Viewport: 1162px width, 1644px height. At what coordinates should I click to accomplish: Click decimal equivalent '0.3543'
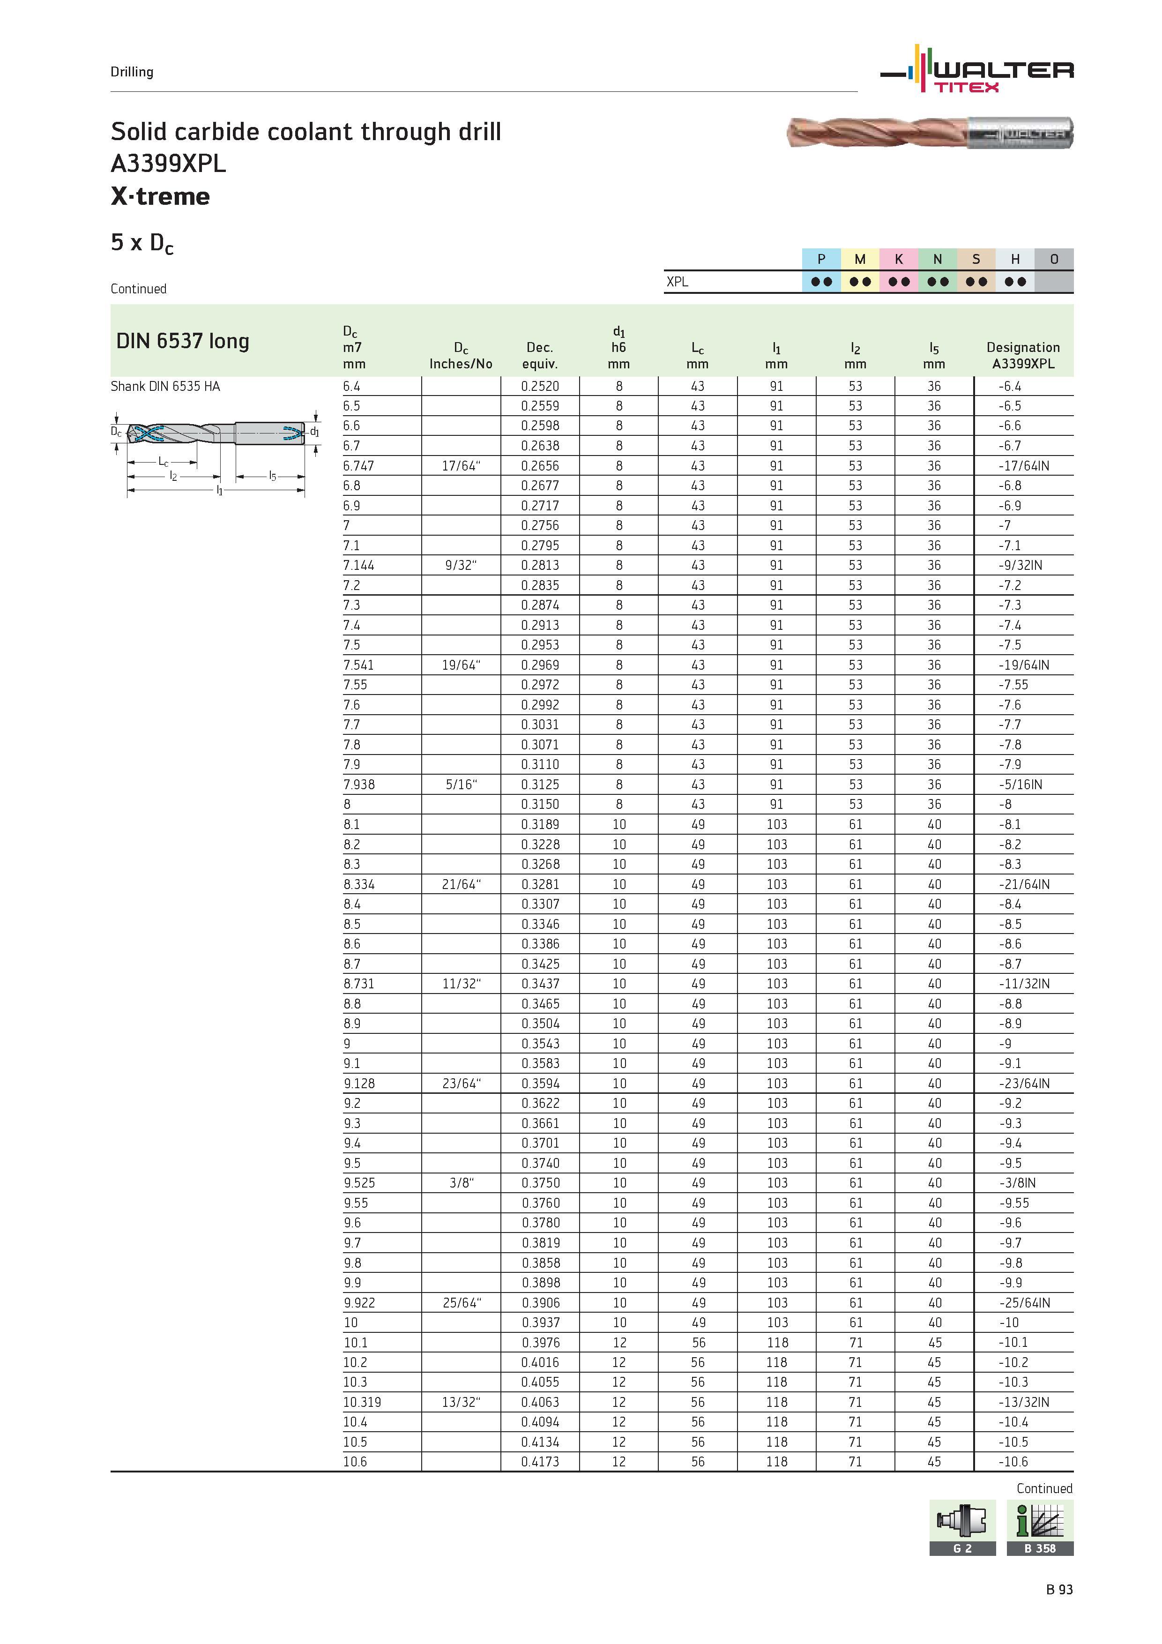coord(540,1044)
